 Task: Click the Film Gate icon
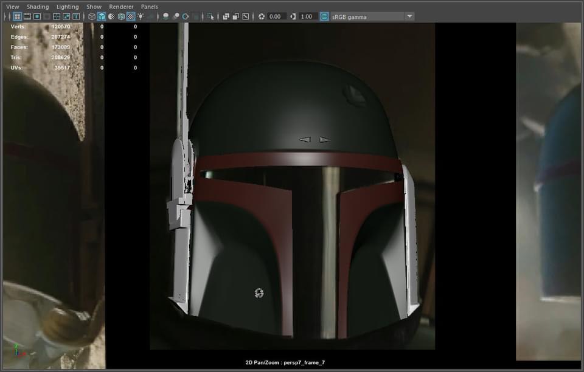click(27, 16)
